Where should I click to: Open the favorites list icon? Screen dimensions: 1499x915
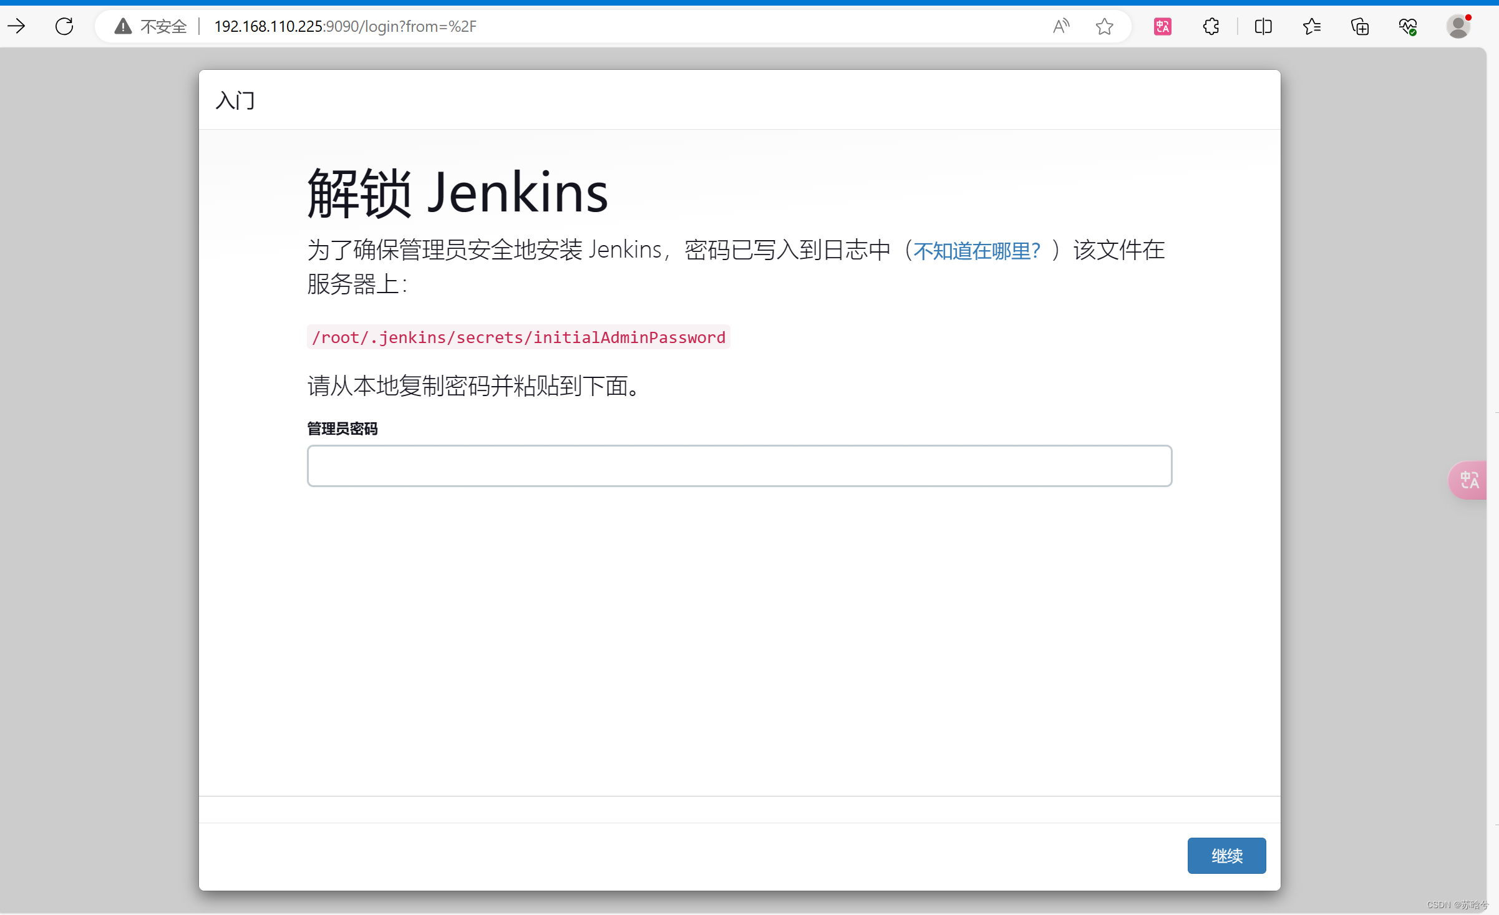coord(1311,26)
